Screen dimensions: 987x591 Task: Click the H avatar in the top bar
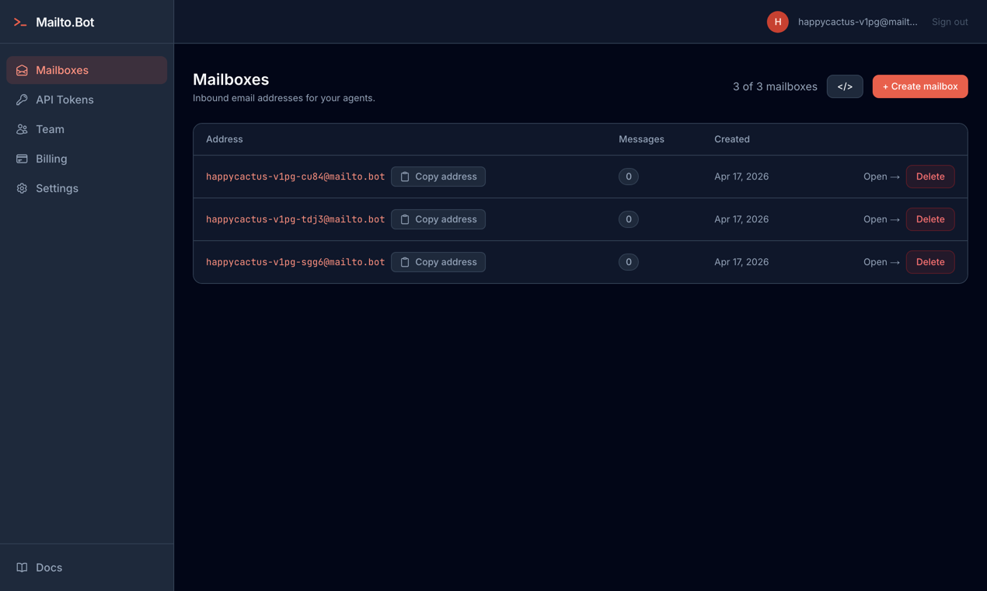(x=777, y=22)
